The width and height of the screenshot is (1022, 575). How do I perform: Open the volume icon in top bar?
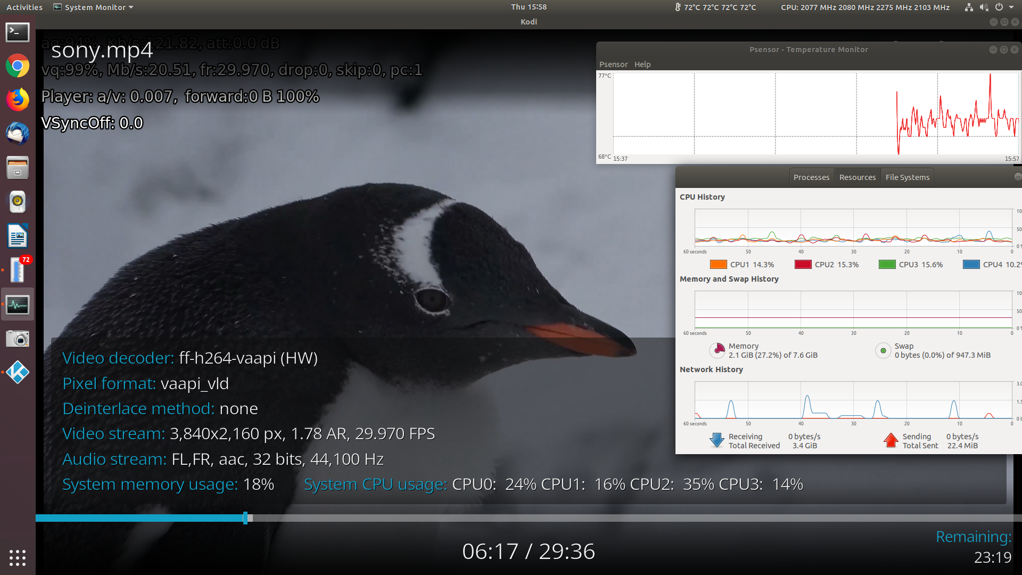[x=984, y=7]
